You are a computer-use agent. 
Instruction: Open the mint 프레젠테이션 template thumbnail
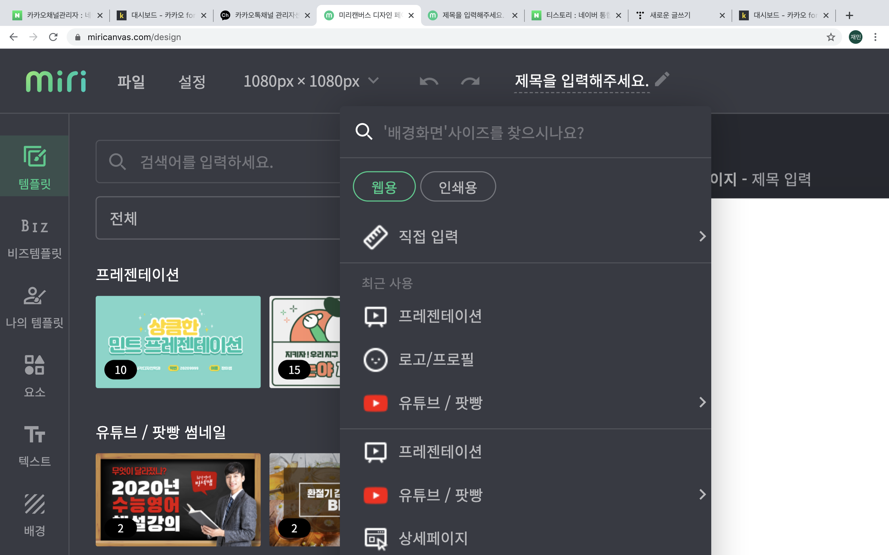[178, 341]
